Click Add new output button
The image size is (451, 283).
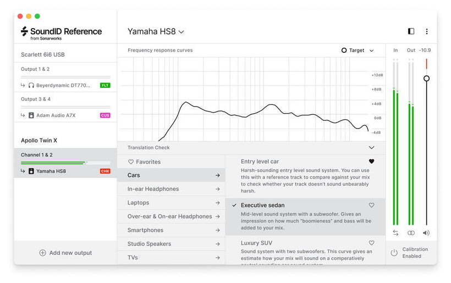65,253
